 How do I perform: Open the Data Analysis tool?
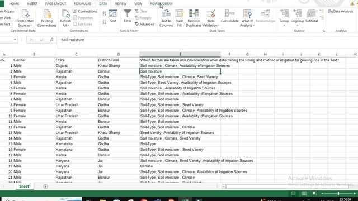(341, 11)
